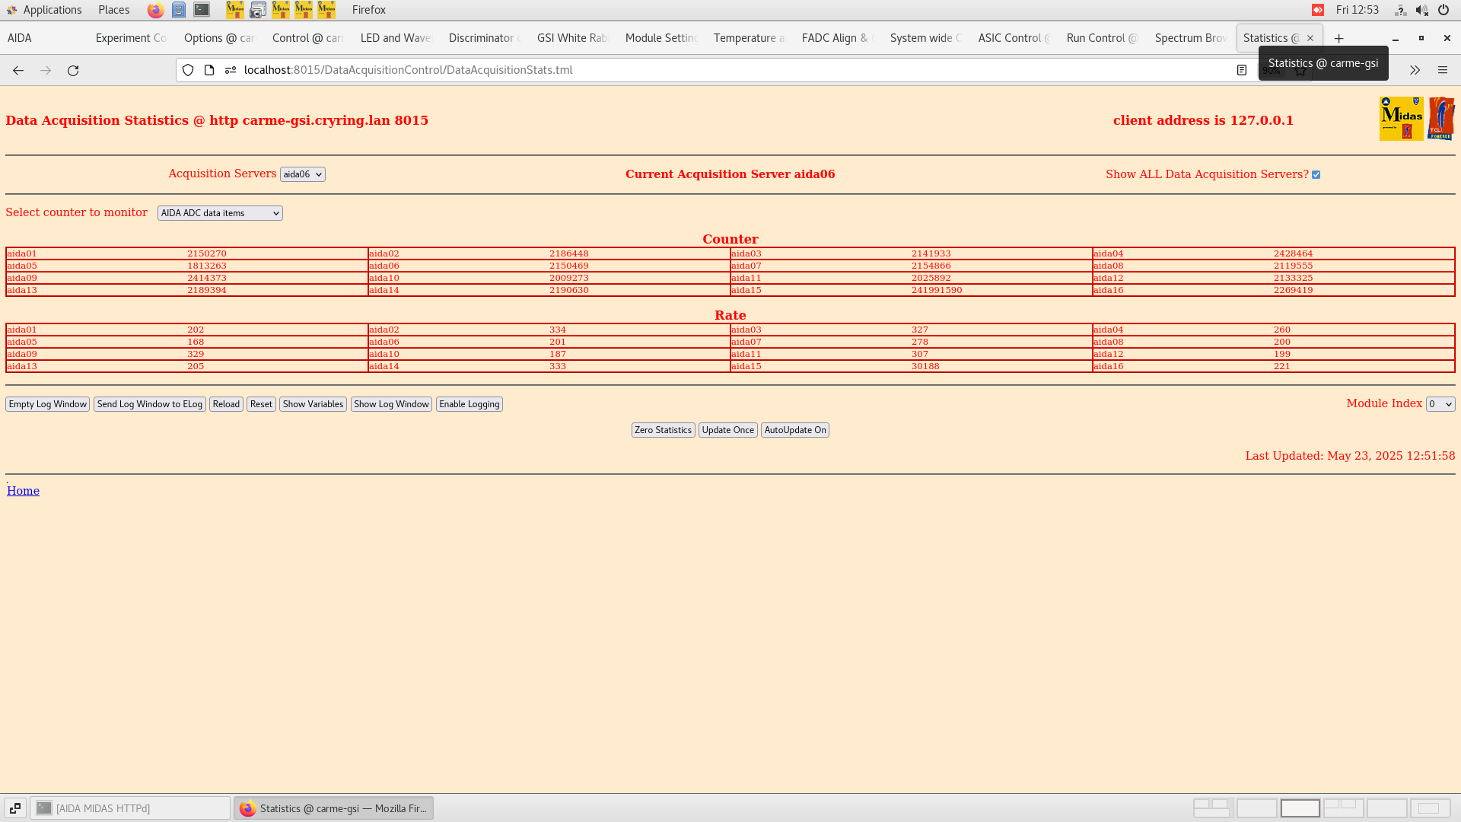
Task: Enable Logging for the log window
Action: 469,404
